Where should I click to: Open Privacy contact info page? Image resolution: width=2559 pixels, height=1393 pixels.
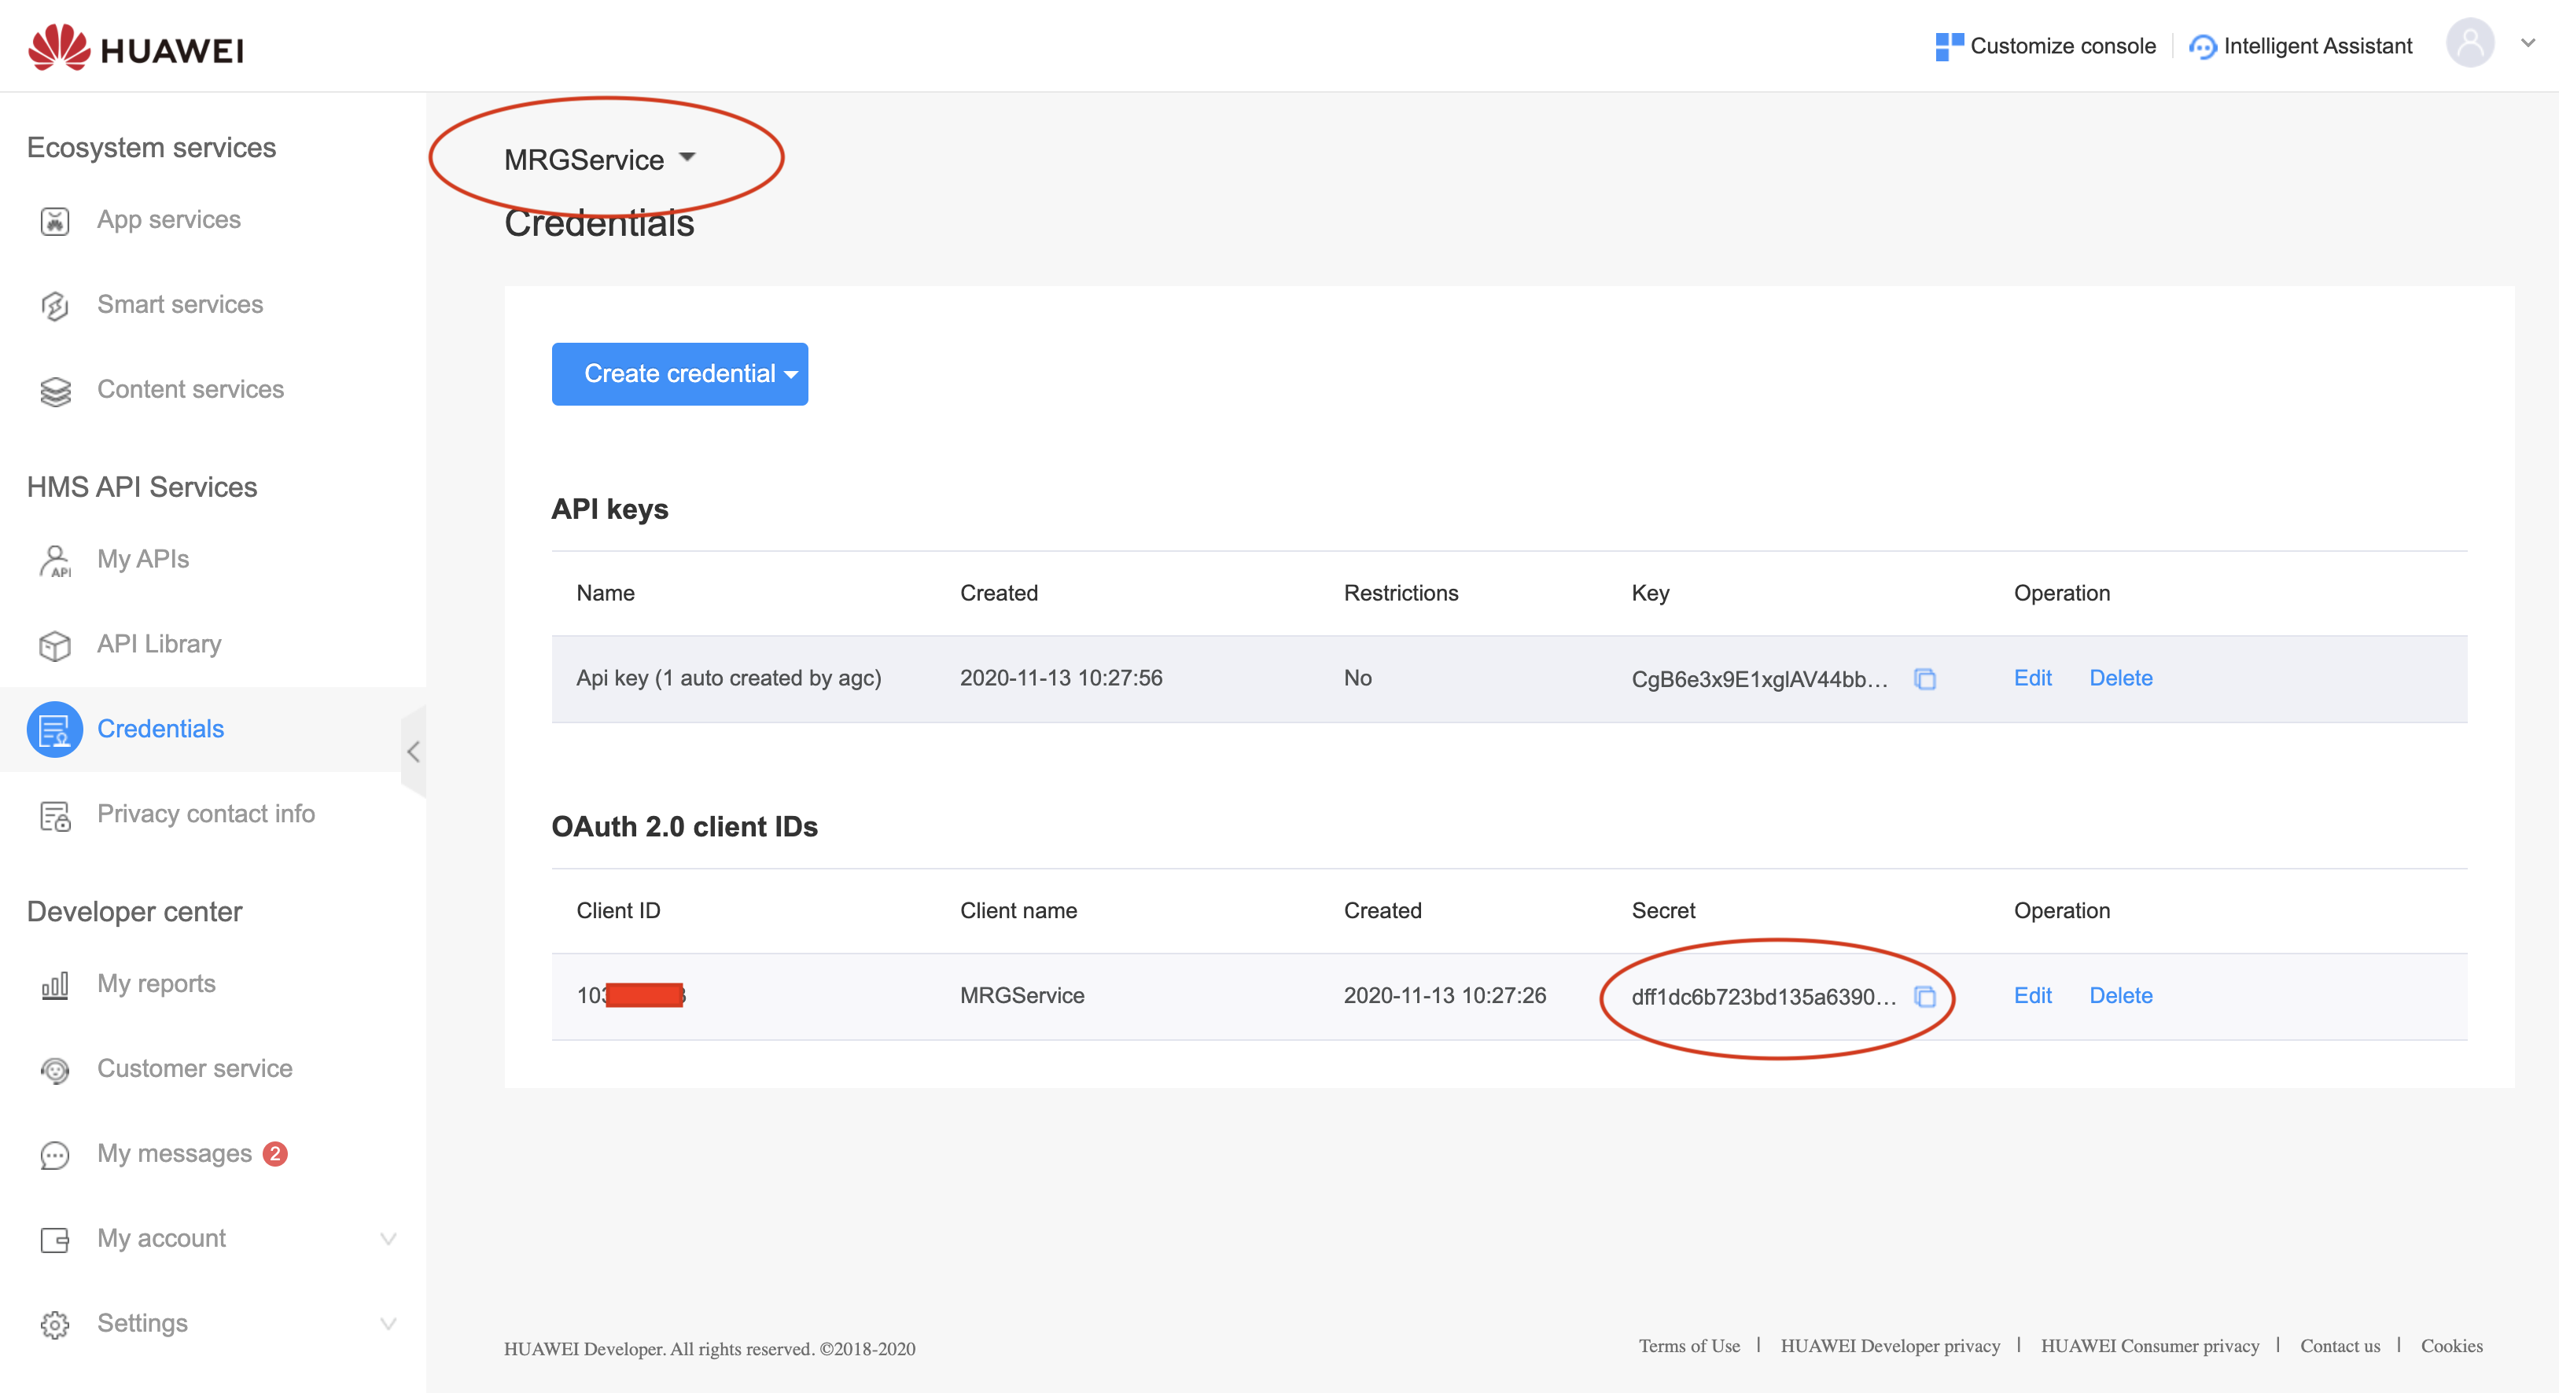[205, 814]
